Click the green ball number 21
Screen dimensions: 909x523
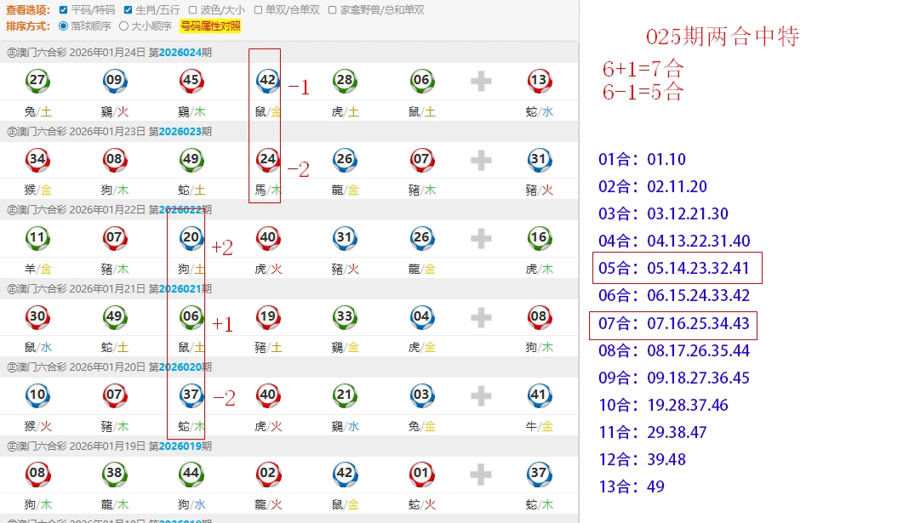(344, 395)
